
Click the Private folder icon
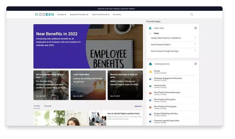151,72
